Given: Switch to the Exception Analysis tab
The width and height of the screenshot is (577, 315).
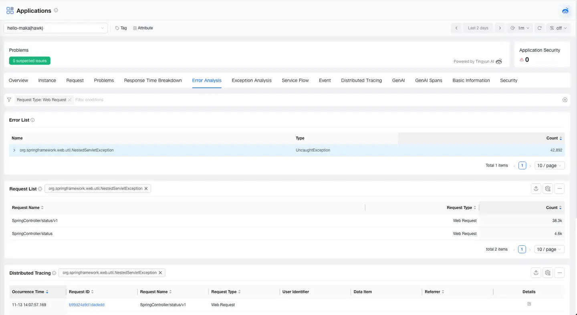Looking at the screenshot, I should coord(251,80).
